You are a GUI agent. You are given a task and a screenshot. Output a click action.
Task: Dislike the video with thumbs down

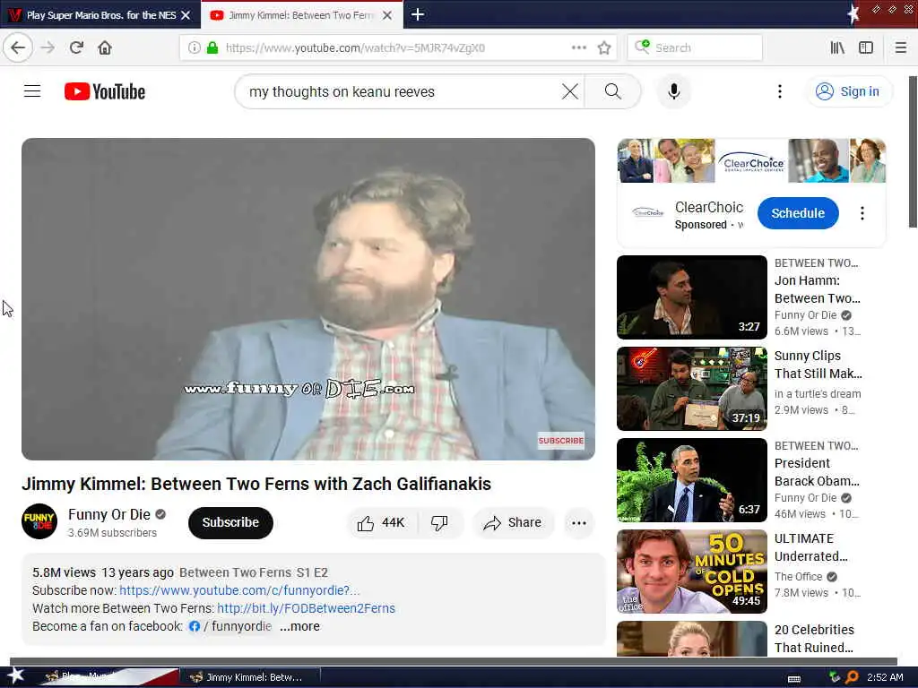coord(439,522)
